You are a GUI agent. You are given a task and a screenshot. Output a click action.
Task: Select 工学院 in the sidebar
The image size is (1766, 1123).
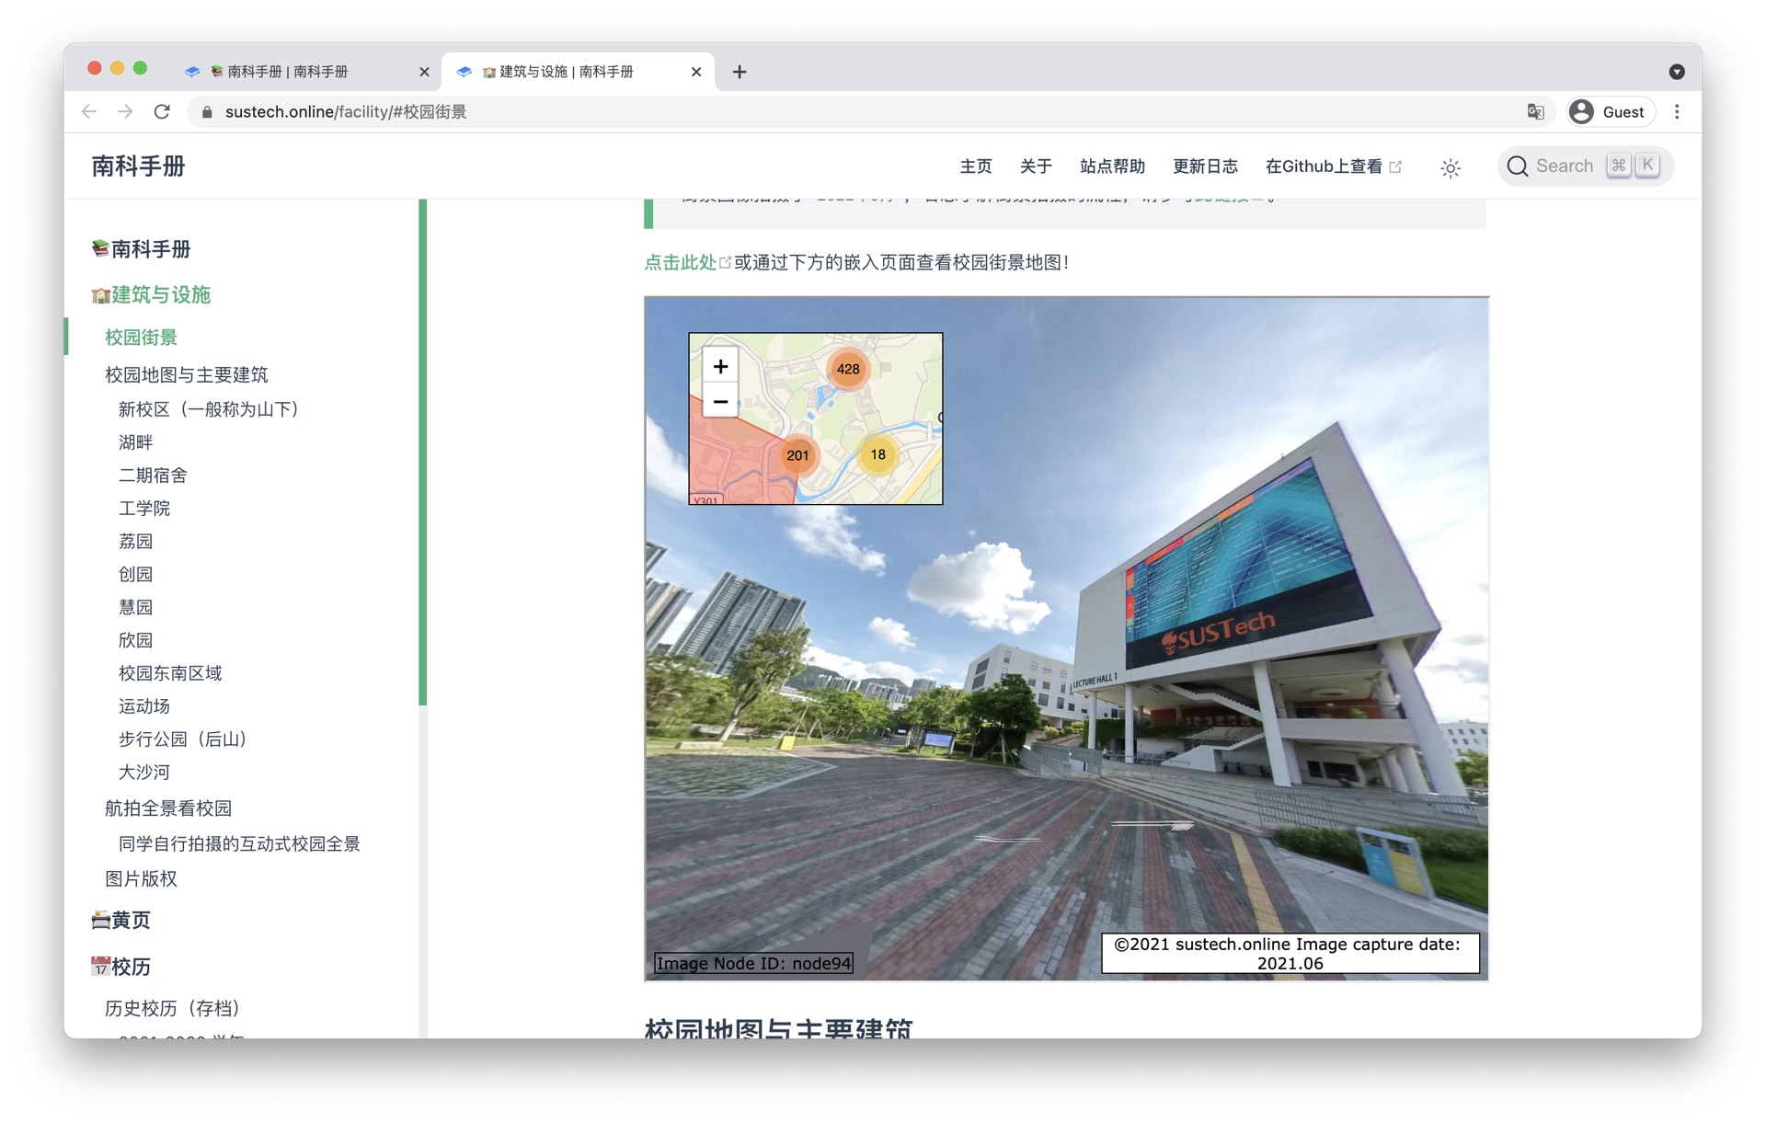(144, 509)
